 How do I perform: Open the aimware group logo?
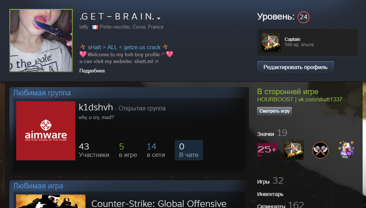tap(46, 131)
